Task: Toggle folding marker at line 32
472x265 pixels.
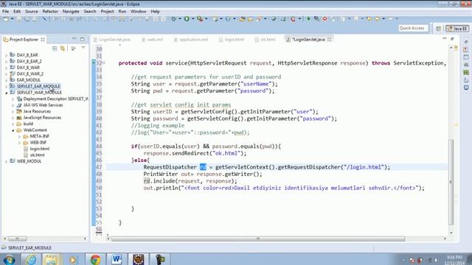Action: tap(104, 63)
